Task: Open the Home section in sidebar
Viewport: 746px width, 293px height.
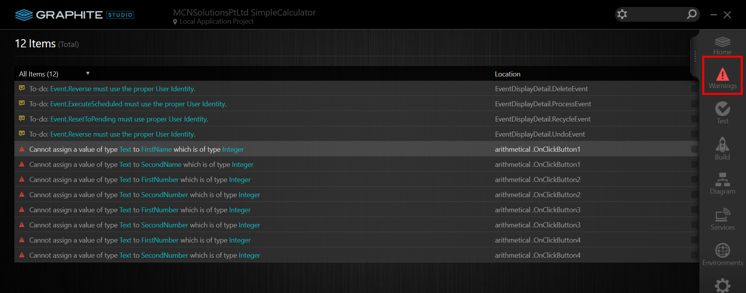Action: coord(722,45)
